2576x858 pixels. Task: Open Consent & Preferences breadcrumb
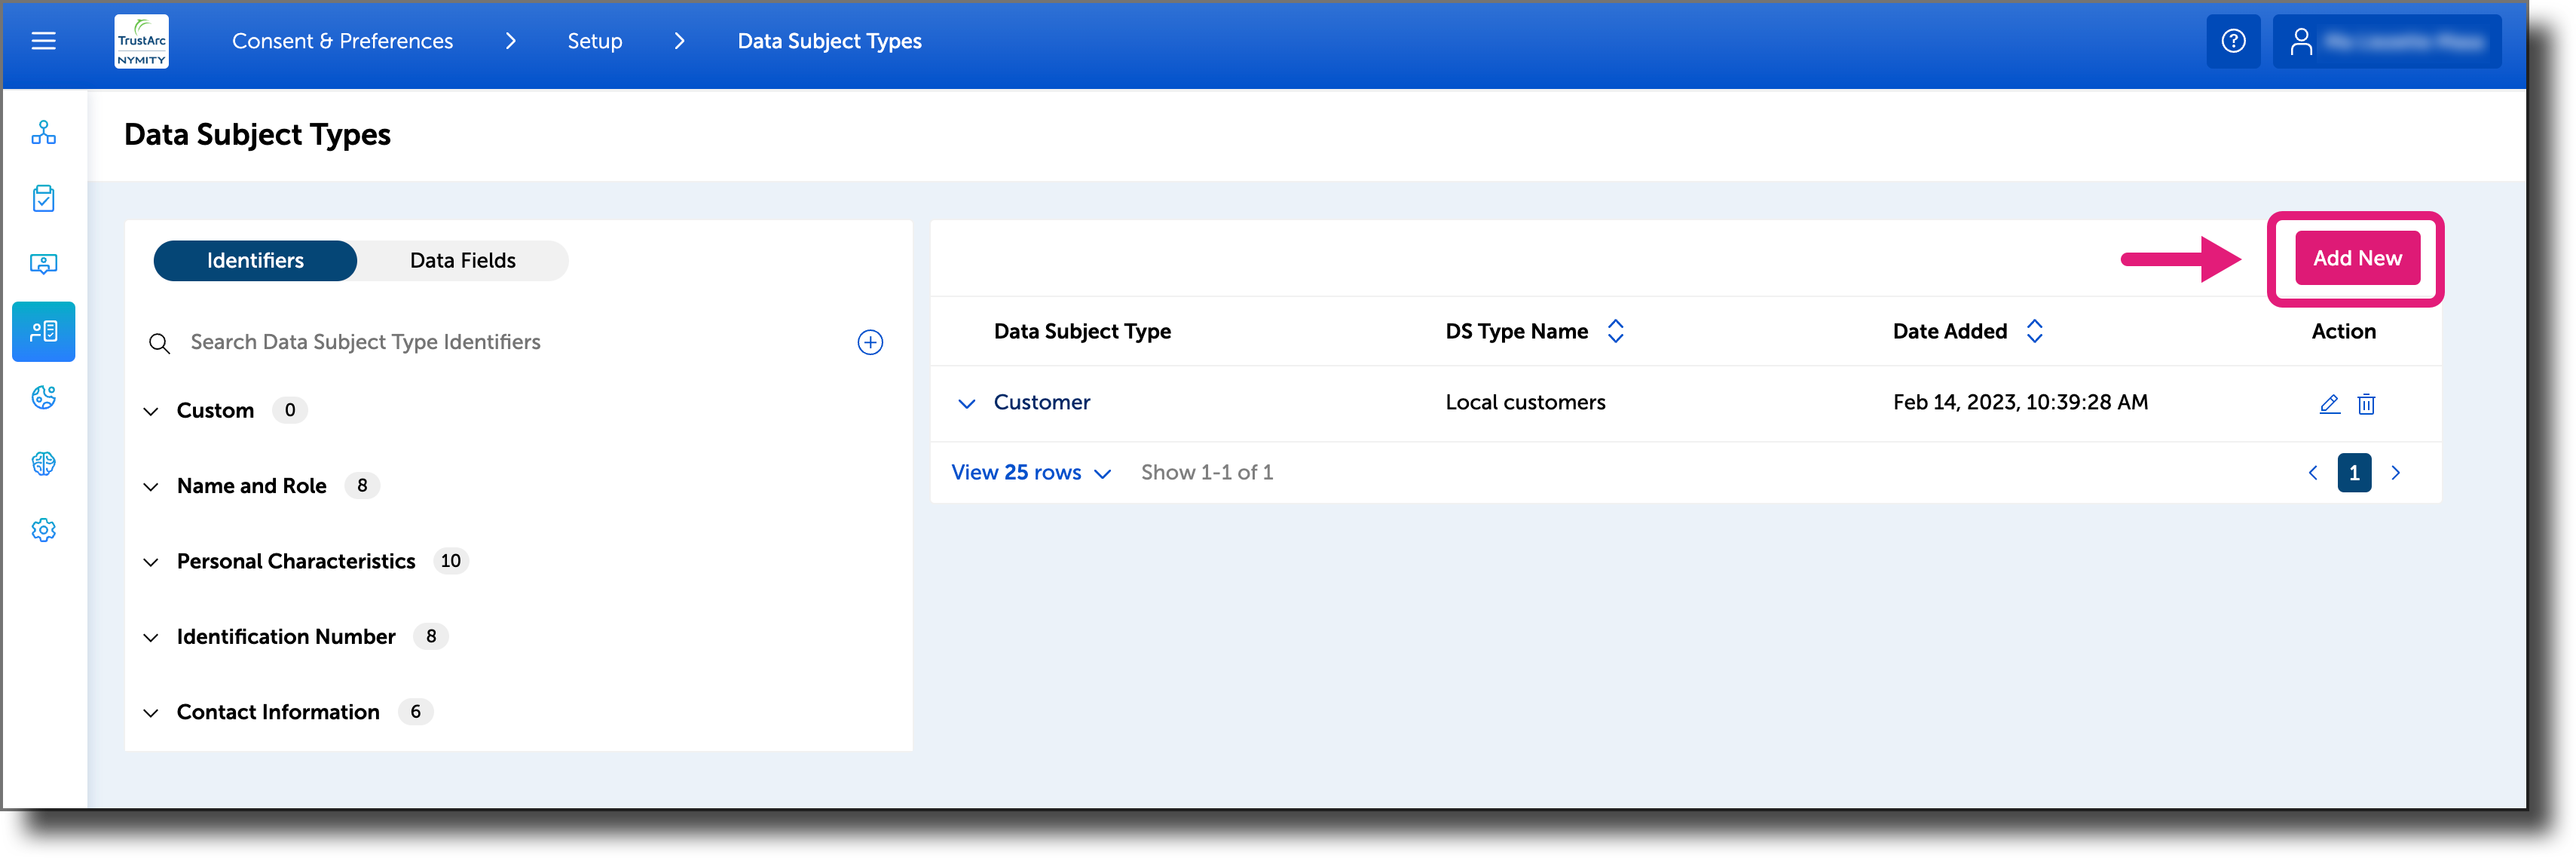coord(342,41)
